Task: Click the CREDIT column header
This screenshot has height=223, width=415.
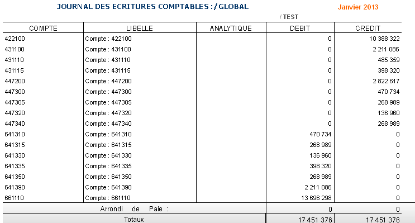Action: [x=368, y=29]
